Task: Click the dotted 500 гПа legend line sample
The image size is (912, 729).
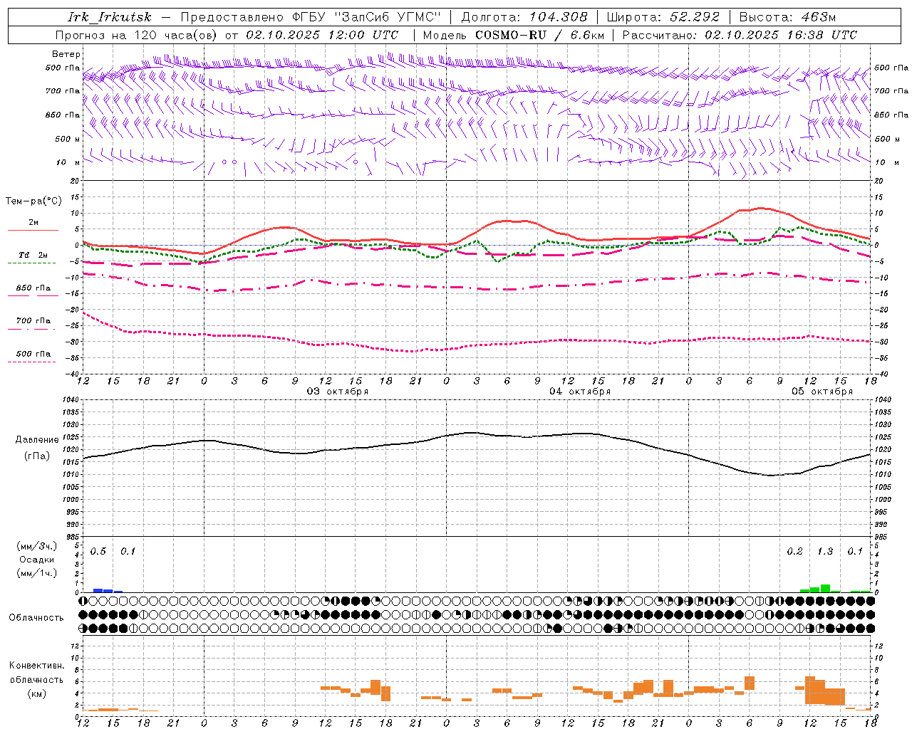Action: click(x=31, y=362)
